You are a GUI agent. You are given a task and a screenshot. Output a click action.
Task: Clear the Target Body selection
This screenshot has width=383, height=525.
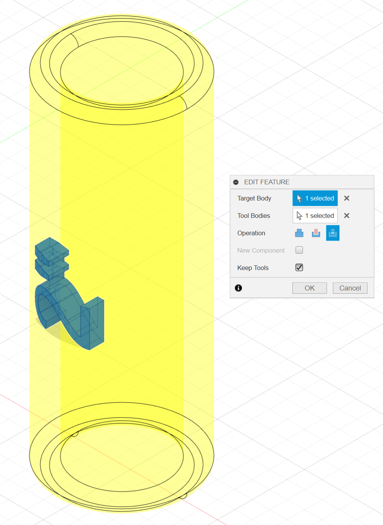(347, 198)
